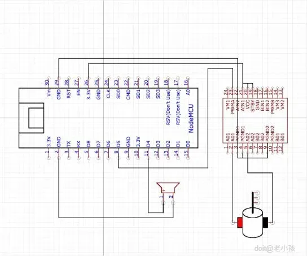Click the motor's red terminal
The width and height of the screenshot is (307, 256).
coord(239,223)
